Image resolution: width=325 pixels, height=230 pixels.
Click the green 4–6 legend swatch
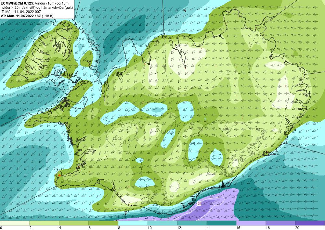click(x=74, y=223)
